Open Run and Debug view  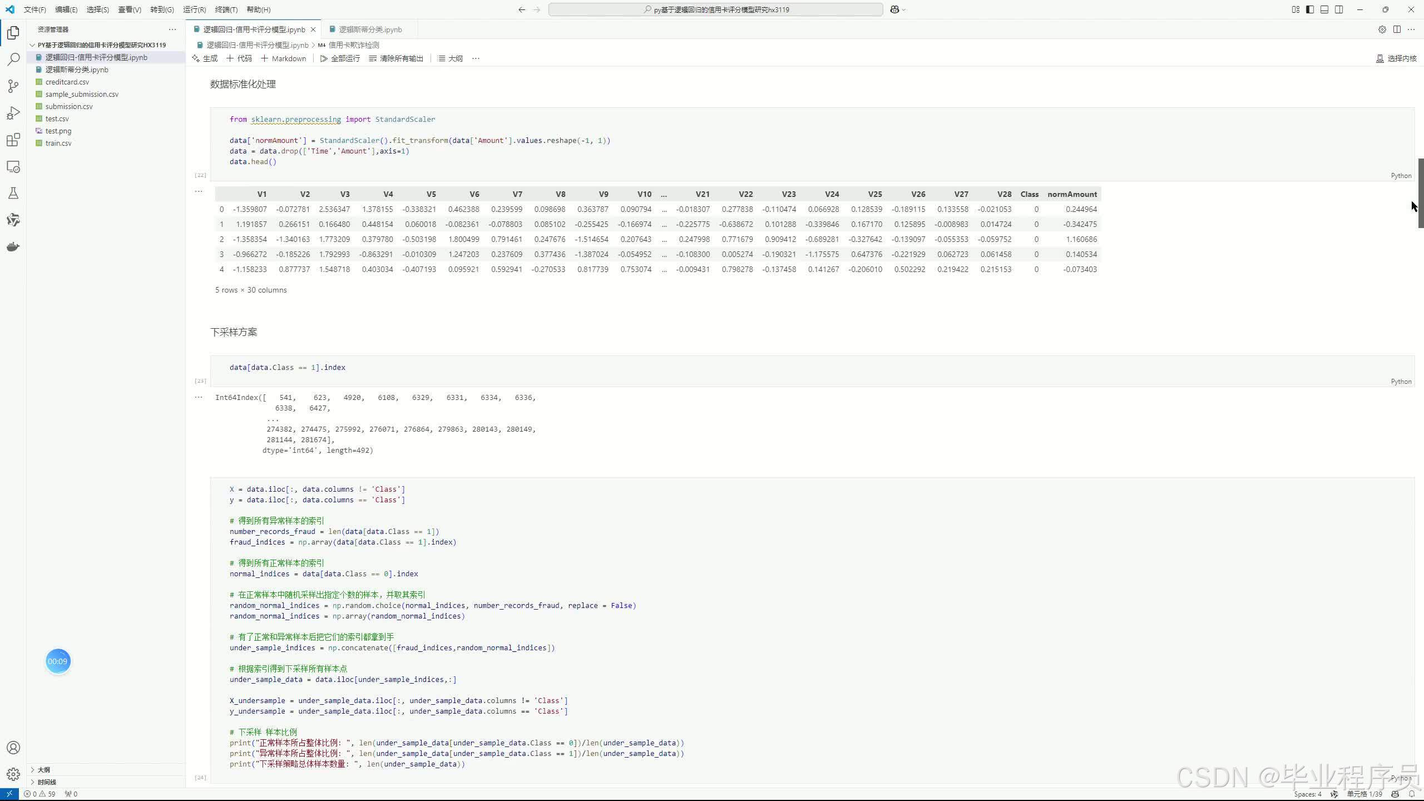click(13, 113)
